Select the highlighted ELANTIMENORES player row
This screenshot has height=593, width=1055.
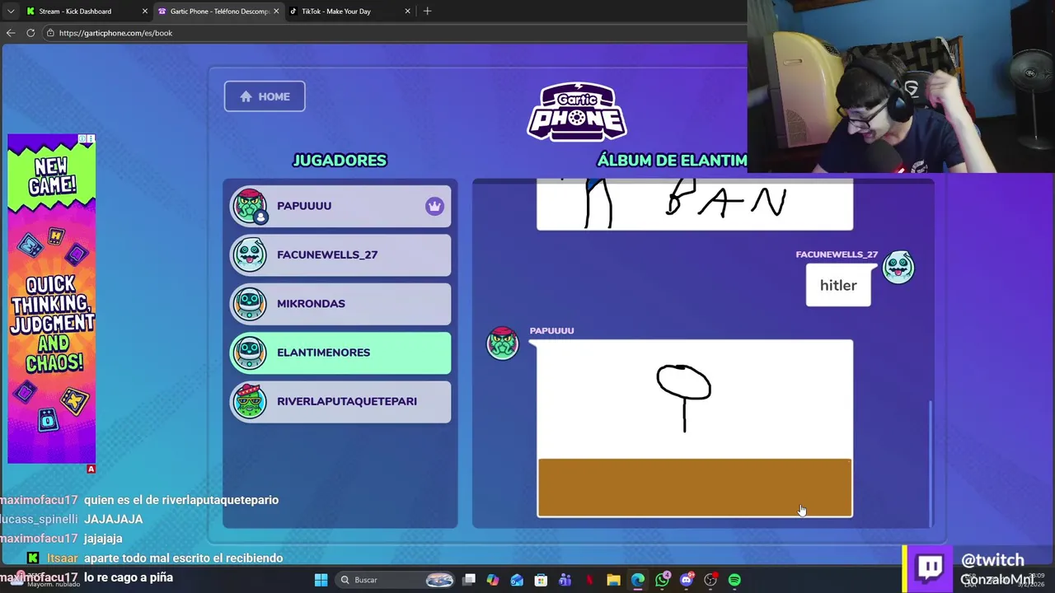coord(340,353)
